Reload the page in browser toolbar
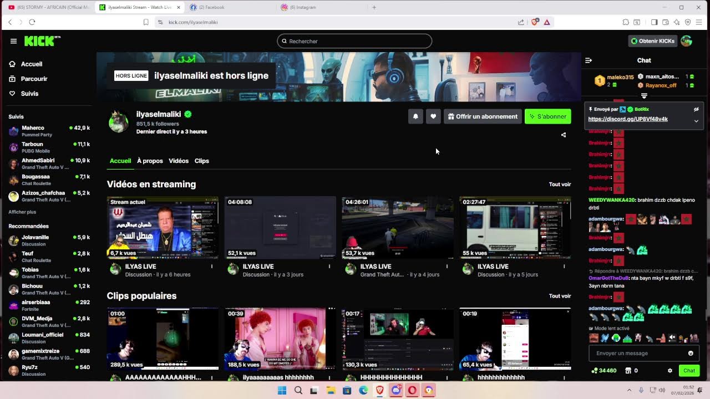The width and height of the screenshot is (710, 399). 32,22
